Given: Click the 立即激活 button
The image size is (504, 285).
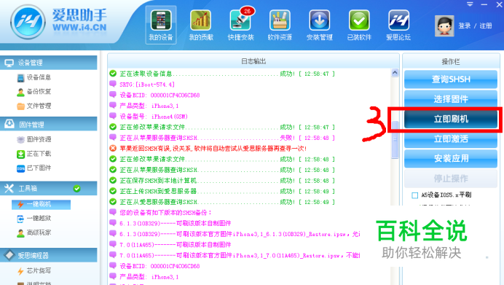Looking at the screenshot, I should pyautogui.click(x=451, y=139).
